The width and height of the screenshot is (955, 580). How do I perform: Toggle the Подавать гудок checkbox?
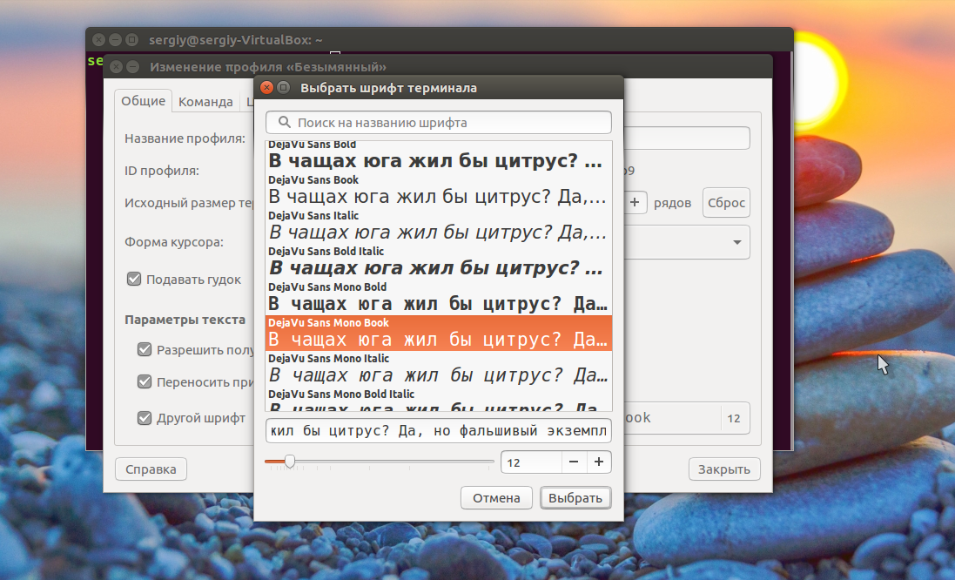point(134,280)
